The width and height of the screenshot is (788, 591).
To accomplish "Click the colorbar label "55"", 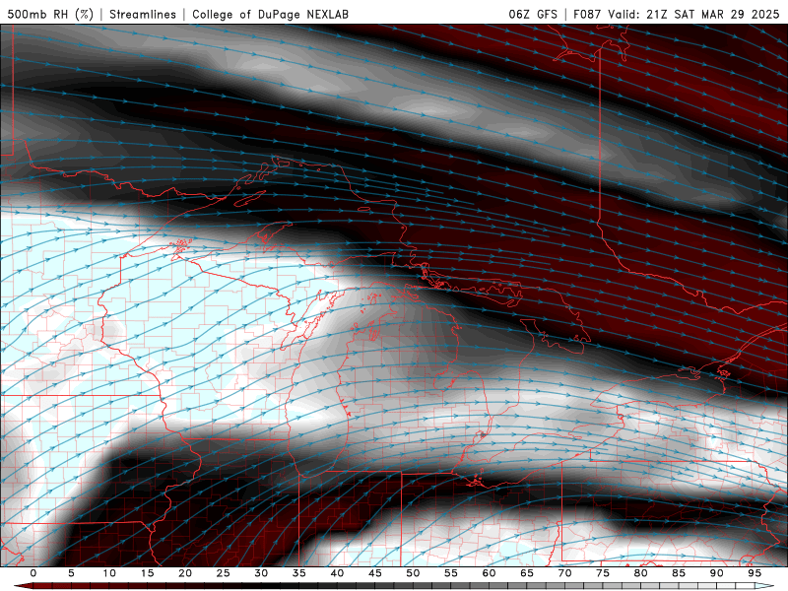I will point(451,573).
